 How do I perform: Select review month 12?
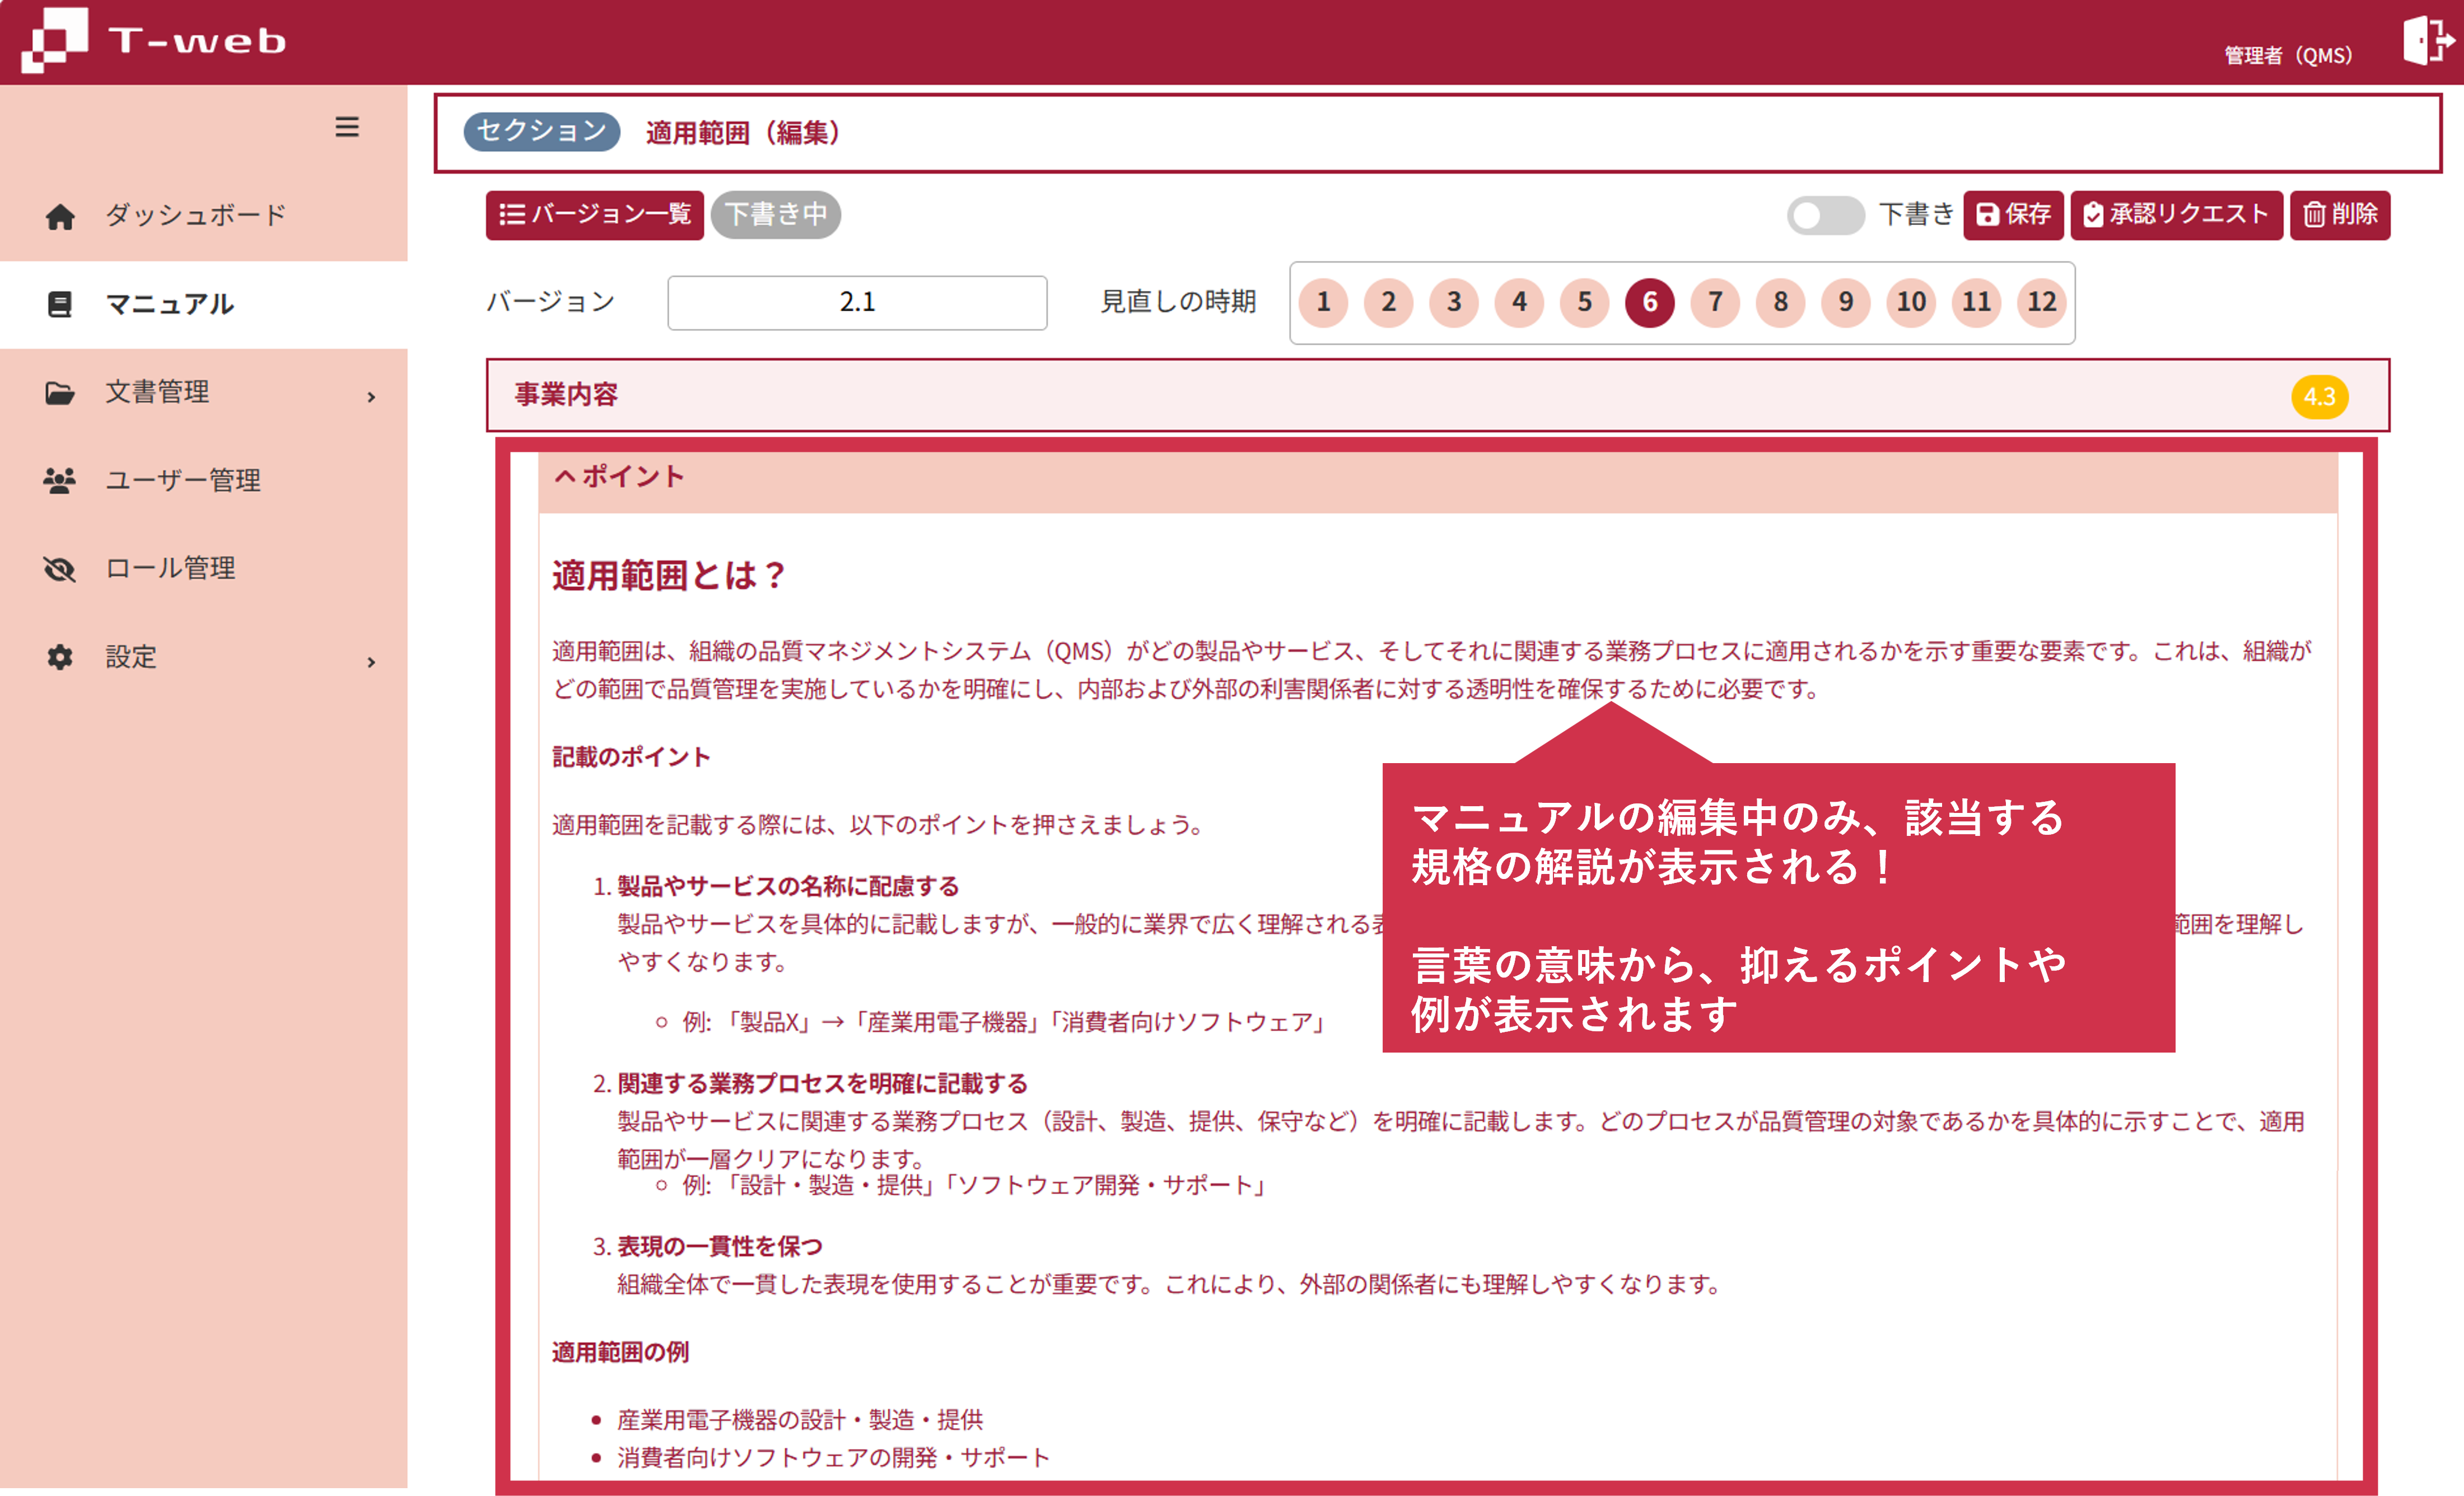[2041, 302]
